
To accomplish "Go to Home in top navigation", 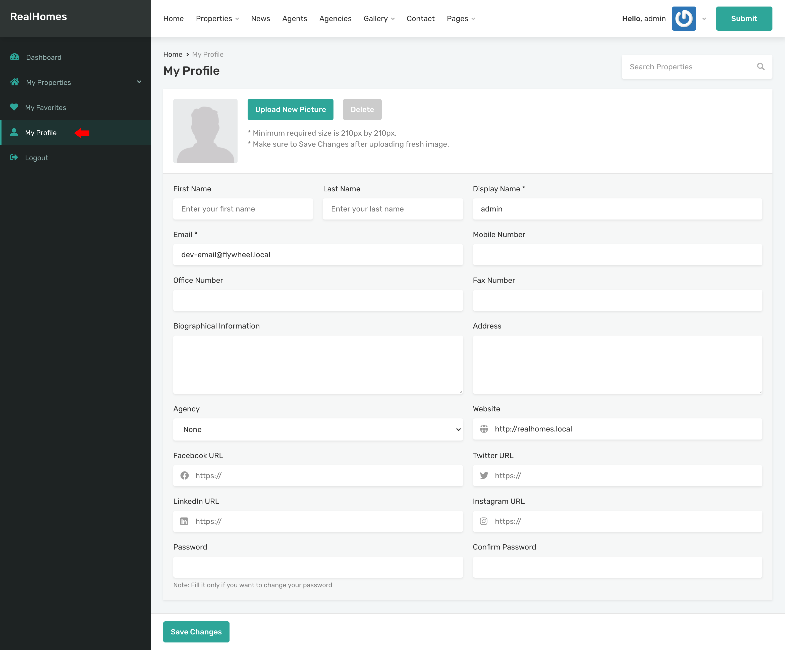I will (174, 19).
